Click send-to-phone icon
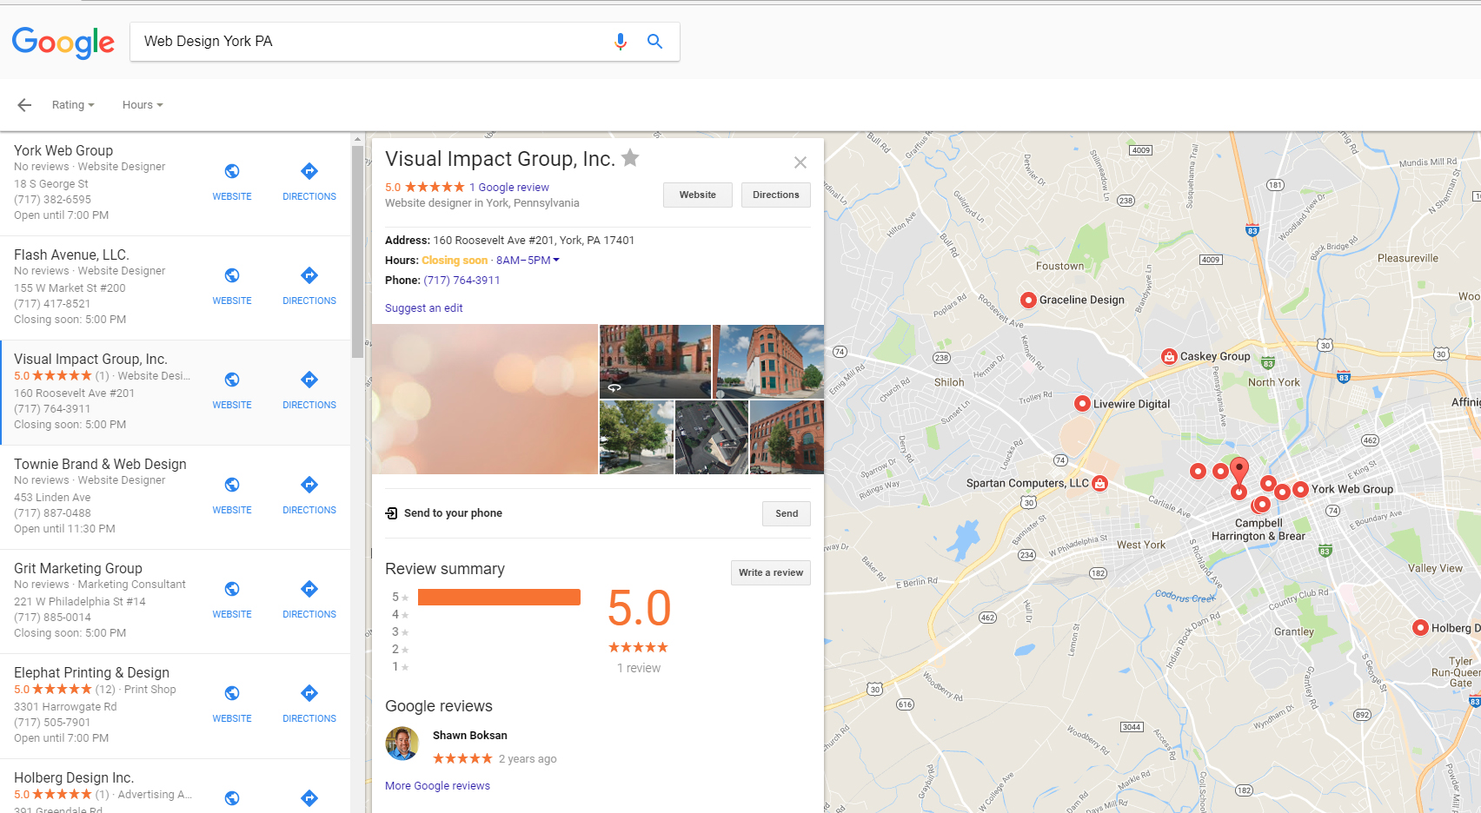Screen dimensions: 1481x813 pos(391,513)
